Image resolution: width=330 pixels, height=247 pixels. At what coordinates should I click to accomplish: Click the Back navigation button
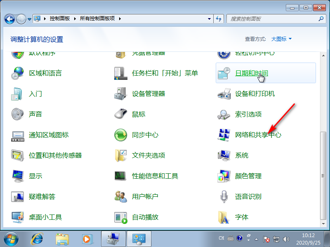coord(10,19)
